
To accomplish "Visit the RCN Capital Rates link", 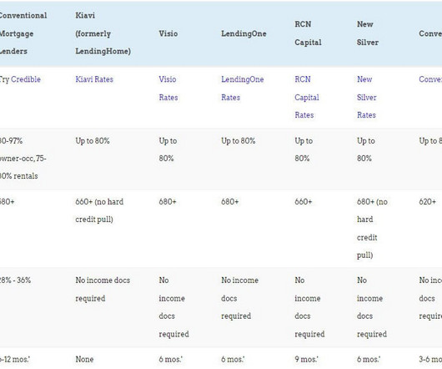I will pyautogui.click(x=307, y=97).
